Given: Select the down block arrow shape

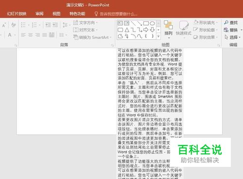Looking at the screenshot, I should 152,30.
